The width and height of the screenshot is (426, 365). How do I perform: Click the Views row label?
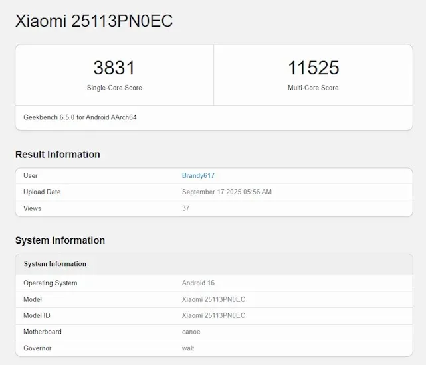tap(33, 208)
